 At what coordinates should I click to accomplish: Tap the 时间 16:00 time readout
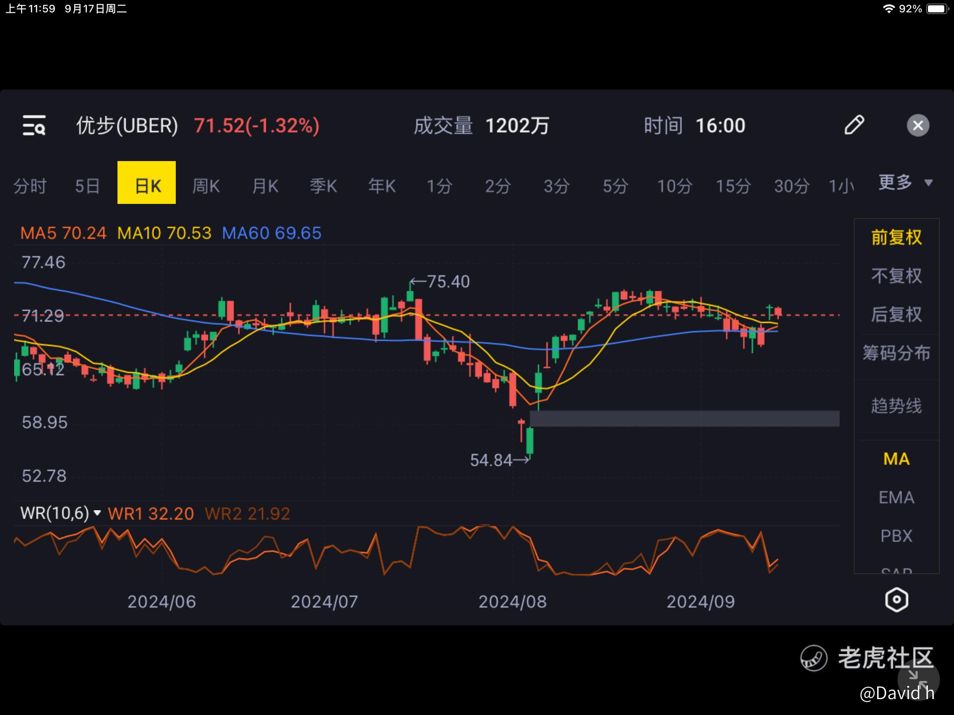pos(694,126)
